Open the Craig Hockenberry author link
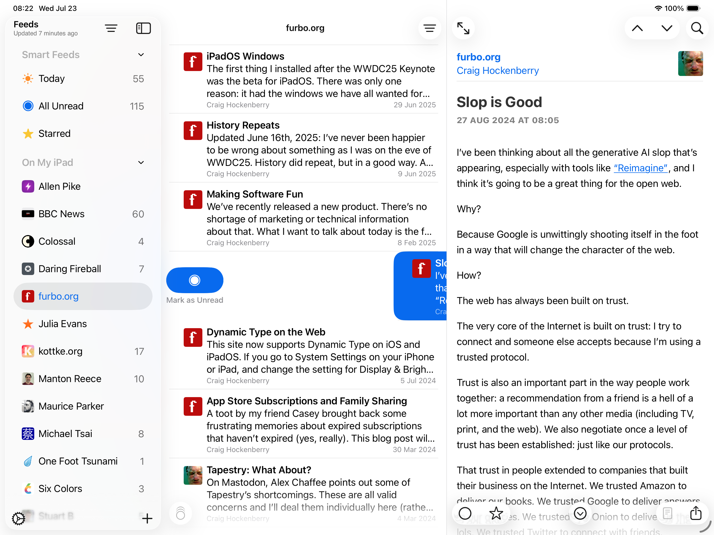Viewport: 714px width, 535px height. pos(497,71)
